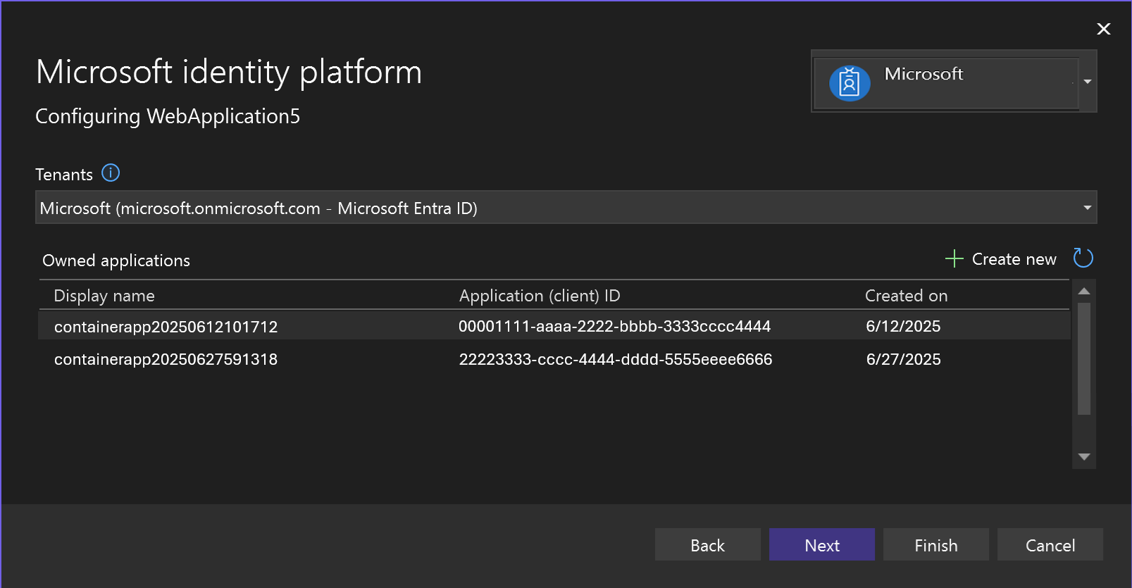Click the scroll up arrow in applications list
Screen dimensions: 1132x588
pyautogui.click(x=1084, y=291)
